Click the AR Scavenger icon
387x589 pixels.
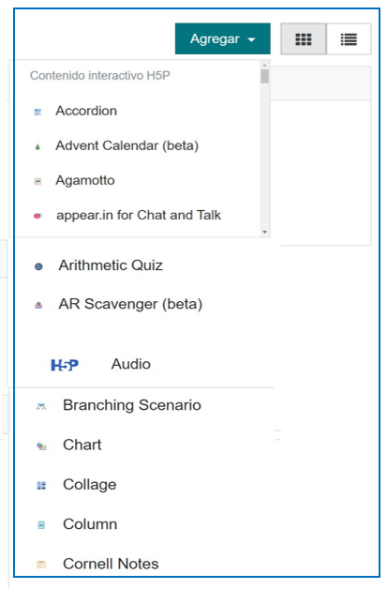38,305
